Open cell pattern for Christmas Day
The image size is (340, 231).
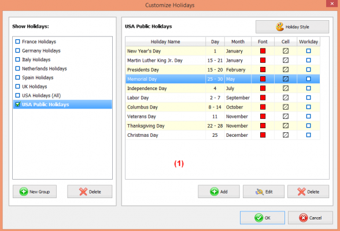286,135
